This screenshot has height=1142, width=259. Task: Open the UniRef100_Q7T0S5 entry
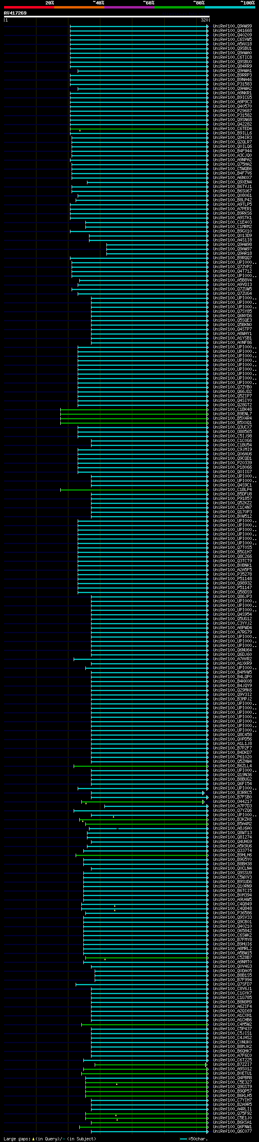(x=232, y=548)
